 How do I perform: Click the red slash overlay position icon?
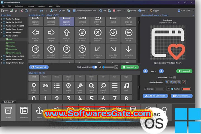184,82
